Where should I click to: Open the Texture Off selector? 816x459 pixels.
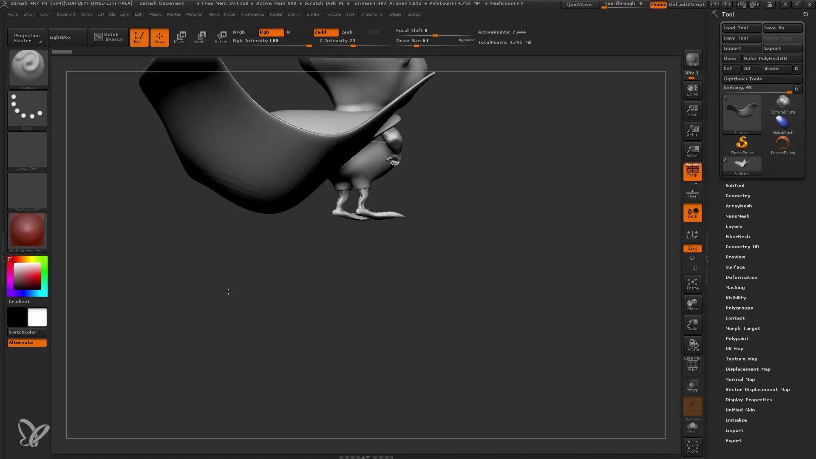tap(27, 192)
